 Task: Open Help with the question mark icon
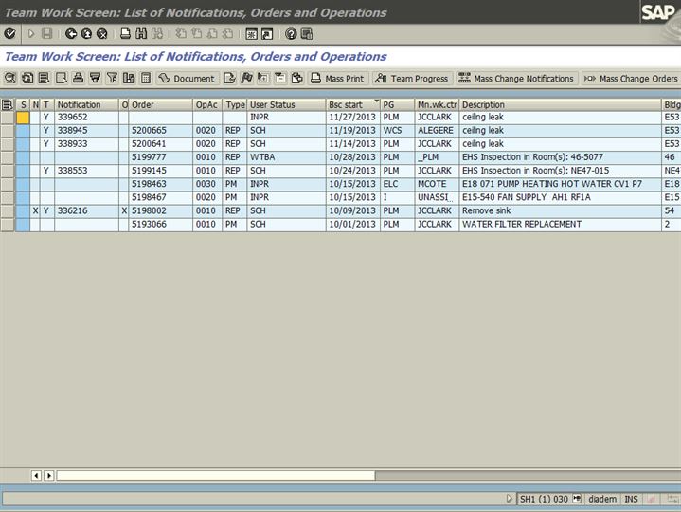coord(291,33)
